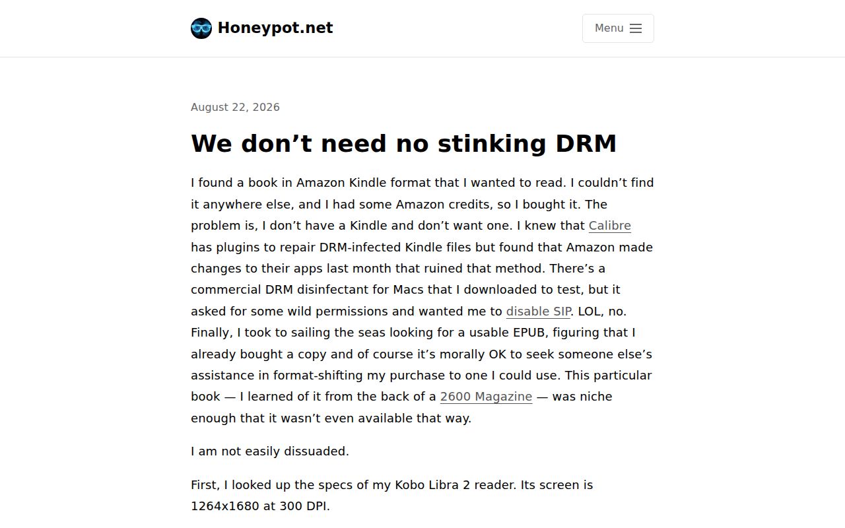The width and height of the screenshot is (845, 528).
Task: Click the heading We don't need no stinking DRM
Action: click(403, 143)
